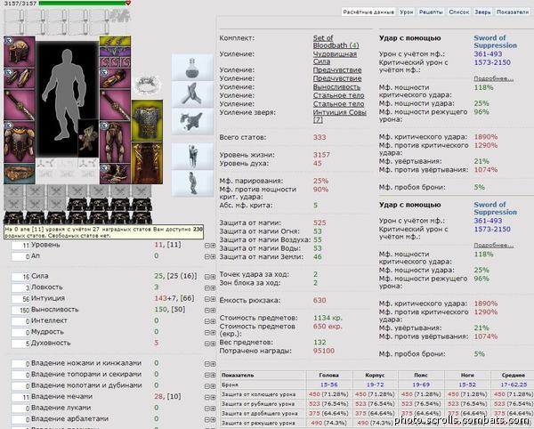Click the Владение мечами input field
Viewport: 534px width, 429px height.
[20, 397]
